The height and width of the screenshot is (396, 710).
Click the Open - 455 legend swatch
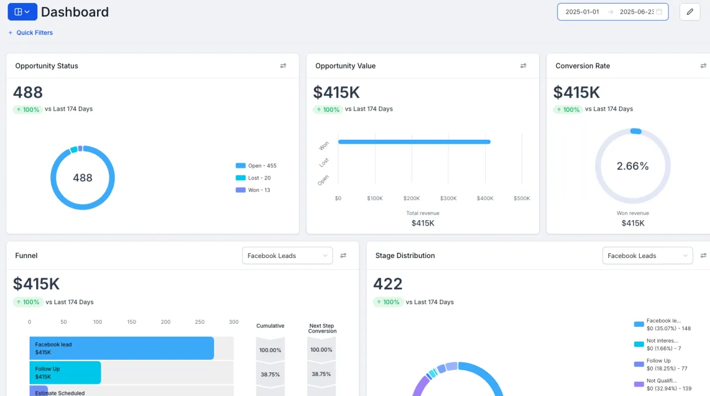[x=240, y=166]
